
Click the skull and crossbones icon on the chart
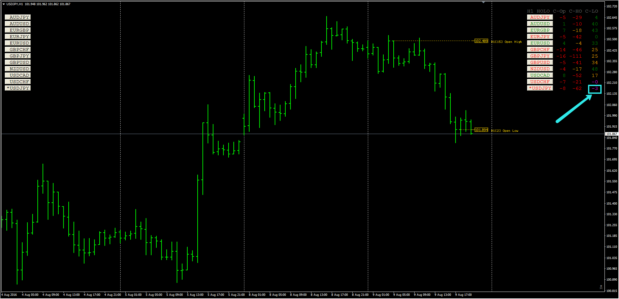click(601, 287)
